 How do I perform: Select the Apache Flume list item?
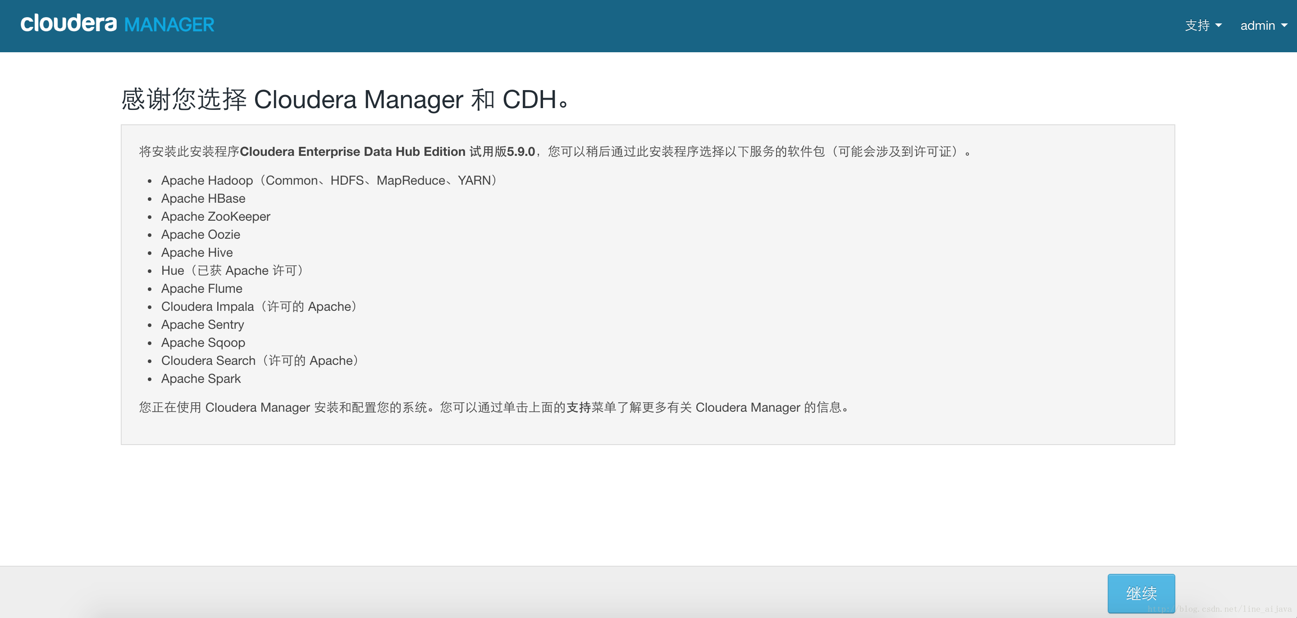[201, 288]
